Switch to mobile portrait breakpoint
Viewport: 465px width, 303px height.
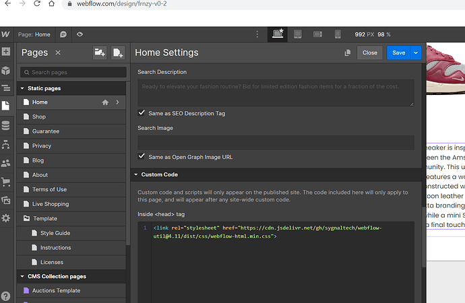(338, 34)
